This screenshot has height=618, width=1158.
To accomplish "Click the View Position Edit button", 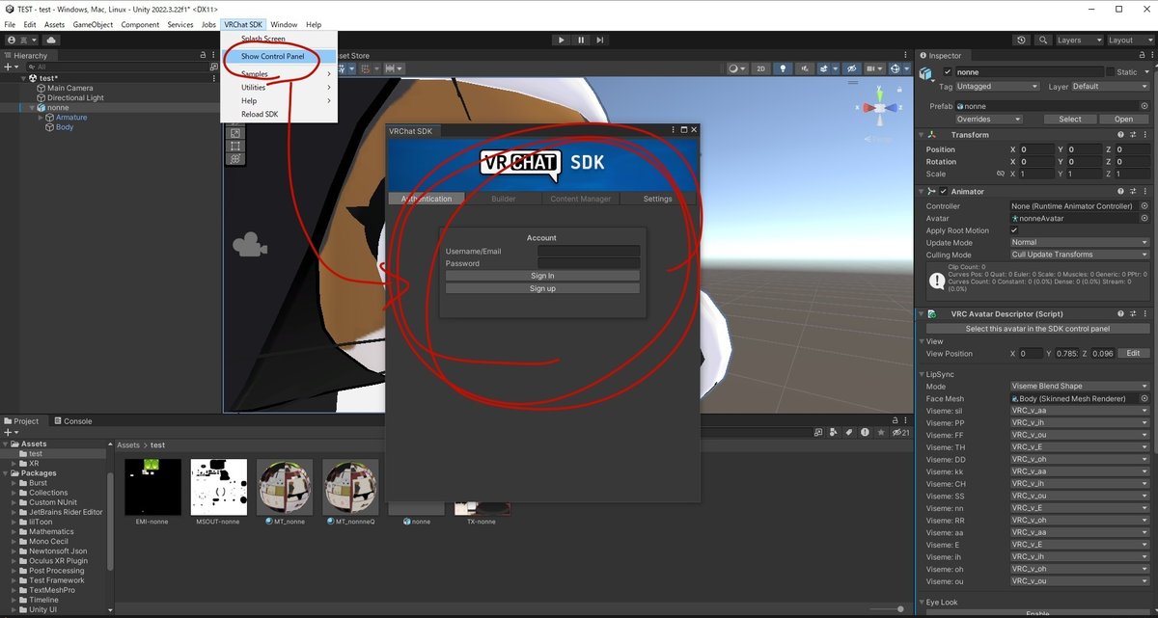I will pyautogui.click(x=1133, y=354).
